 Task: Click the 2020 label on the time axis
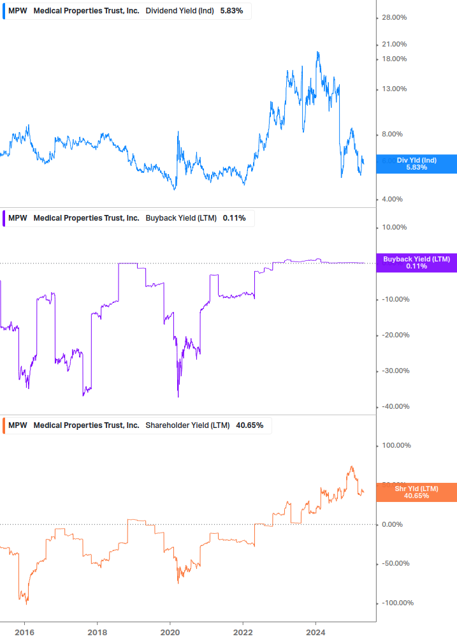click(x=170, y=633)
